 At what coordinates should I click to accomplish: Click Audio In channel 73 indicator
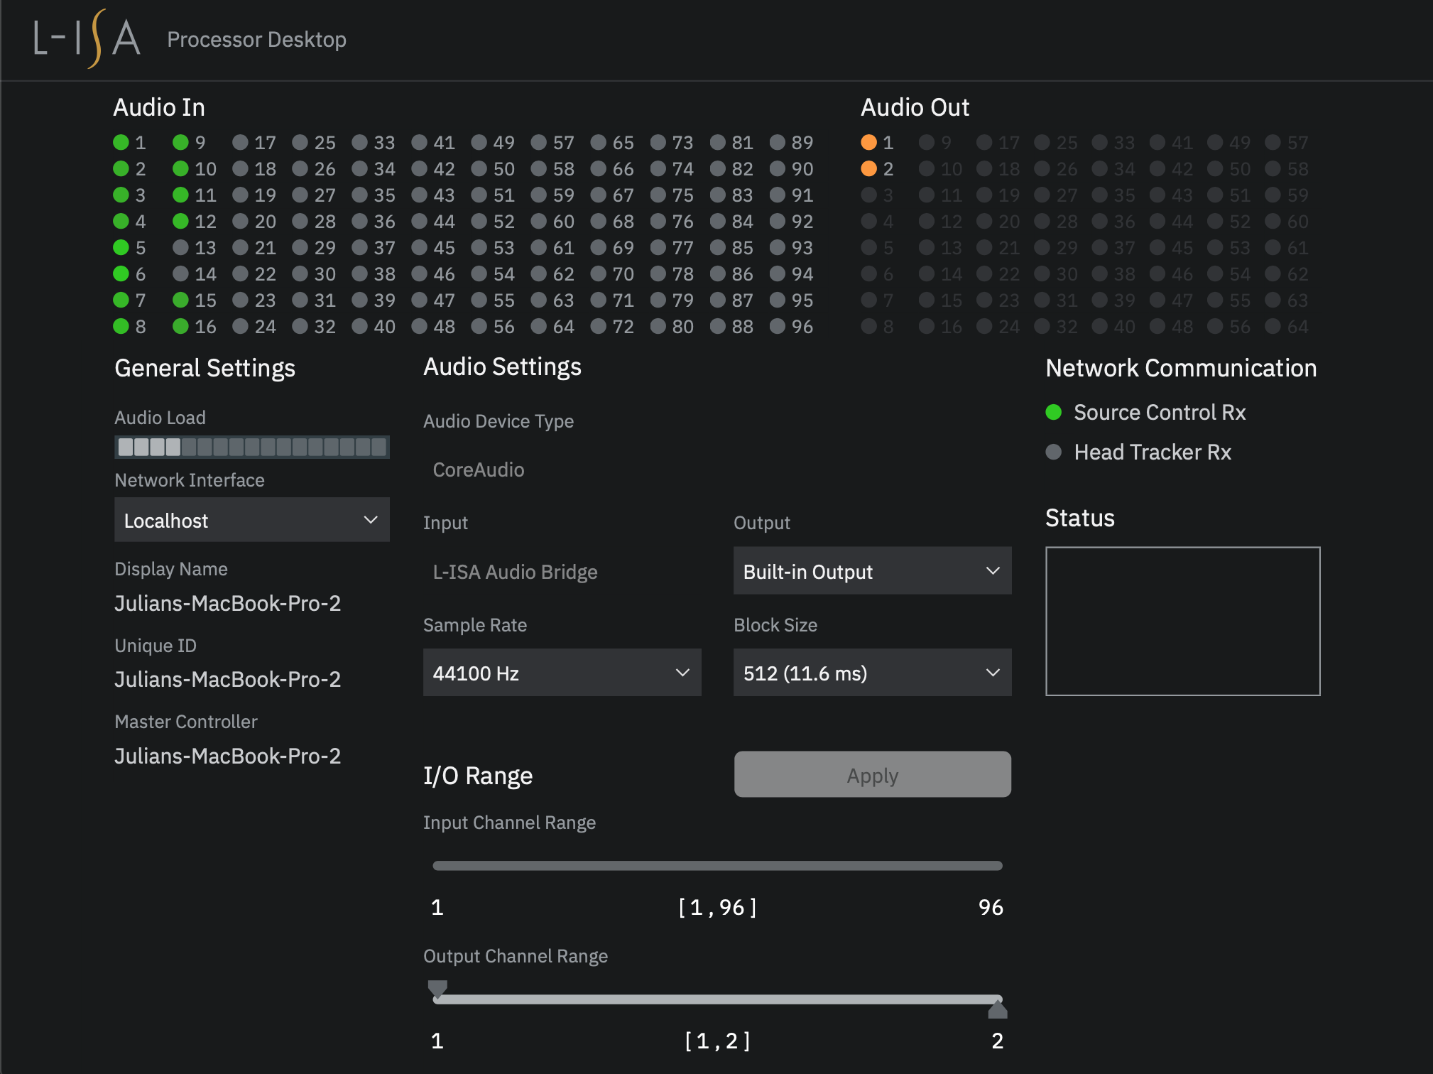pyautogui.click(x=658, y=143)
